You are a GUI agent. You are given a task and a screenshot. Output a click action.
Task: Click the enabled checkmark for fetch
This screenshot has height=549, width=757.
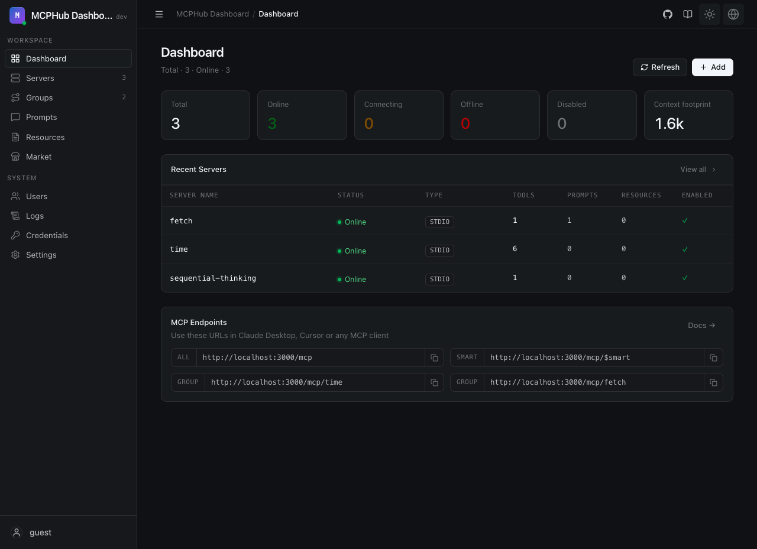click(685, 220)
